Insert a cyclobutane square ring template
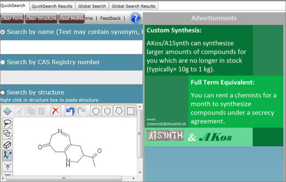Viewport: 286px width, 182px height. 130,111
